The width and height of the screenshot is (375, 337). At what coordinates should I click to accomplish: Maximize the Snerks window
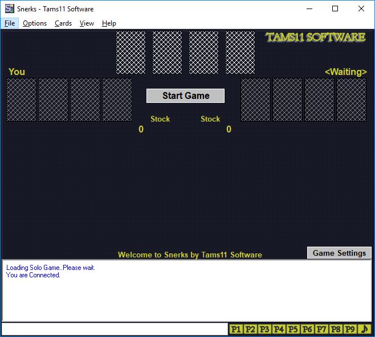(x=335, y=9)
